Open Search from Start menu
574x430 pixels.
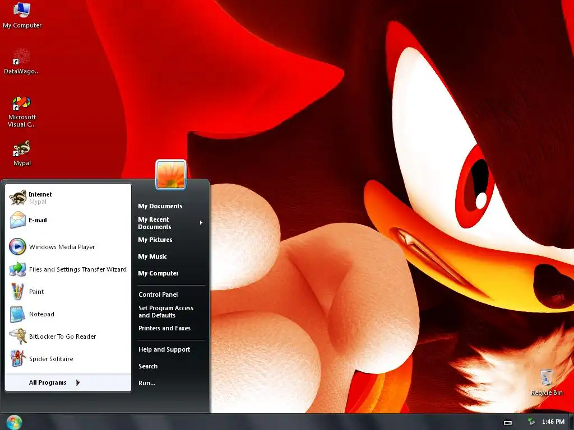148,366
